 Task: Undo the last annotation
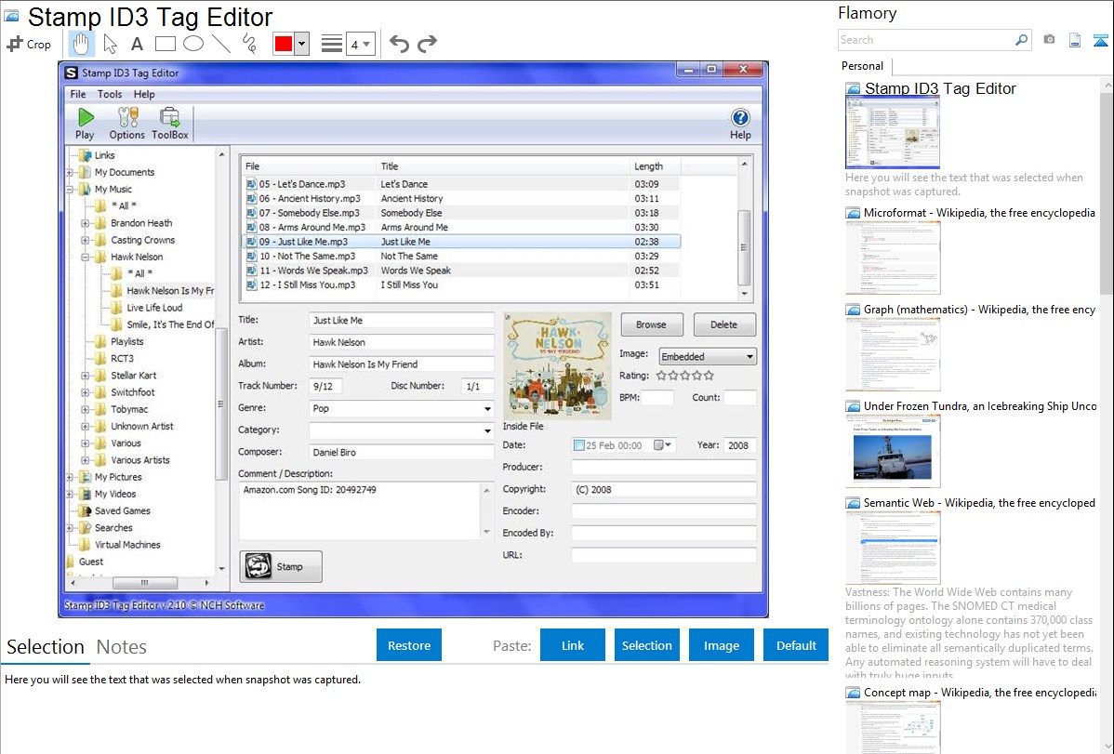click(x=399, y=44)
